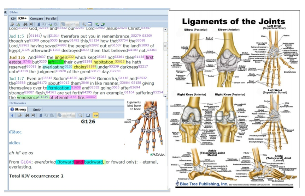Viewport: 305px width, 196px height.
Task: Click the magnifier zoom icon in Dictionaries toolbar
Action: [80, 115]
